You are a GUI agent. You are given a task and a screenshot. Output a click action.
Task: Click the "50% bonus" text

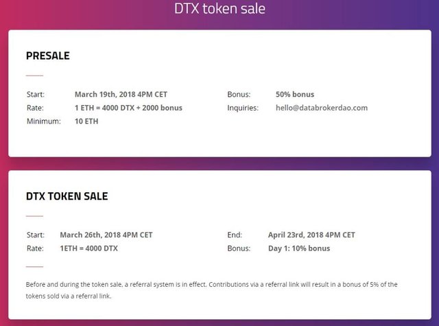point(295,94)
